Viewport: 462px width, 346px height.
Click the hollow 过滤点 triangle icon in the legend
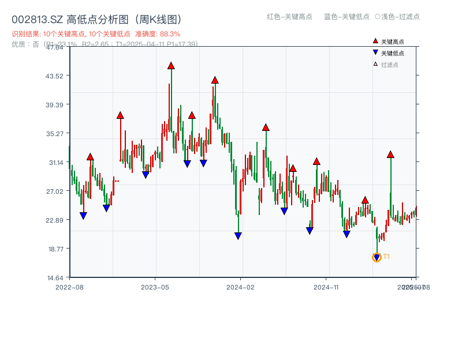(376, 64)
